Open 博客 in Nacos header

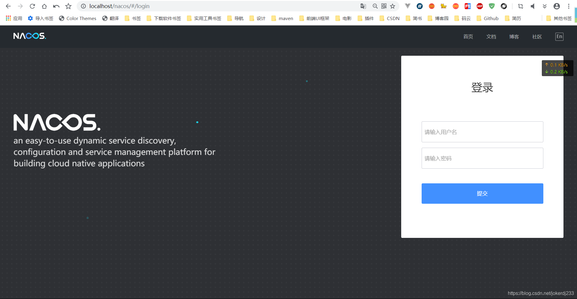(x=514, y=37)
